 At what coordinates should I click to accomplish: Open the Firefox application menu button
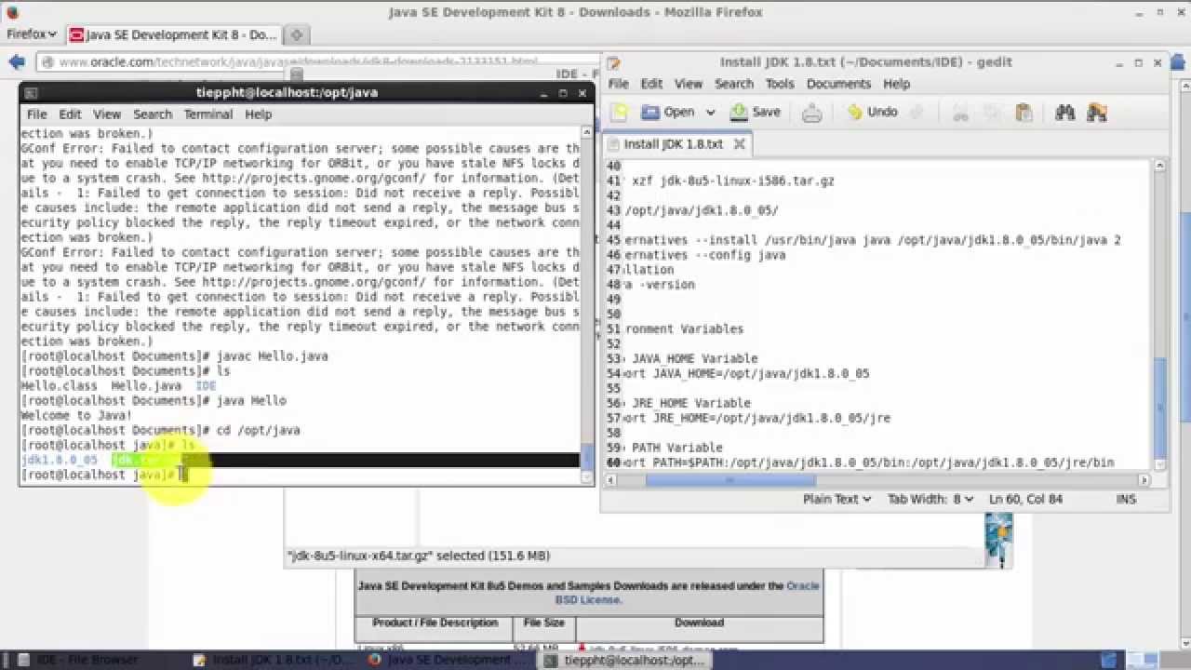(32, 34)
